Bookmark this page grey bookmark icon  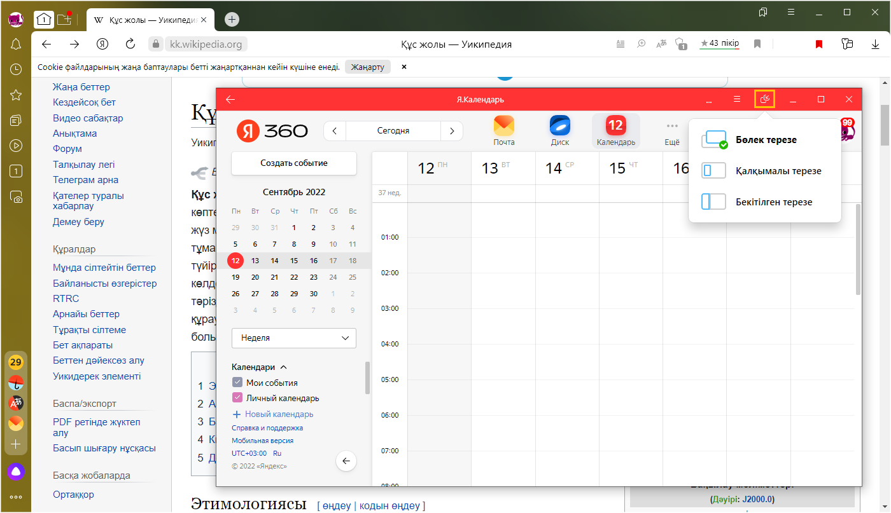(757, 44)
